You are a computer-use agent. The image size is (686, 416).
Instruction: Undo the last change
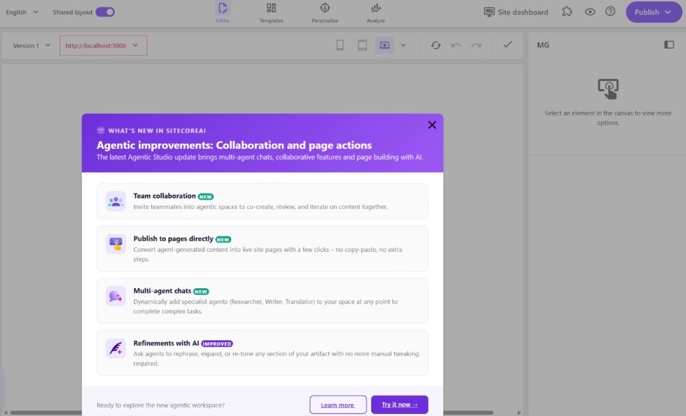click(456, 45)
